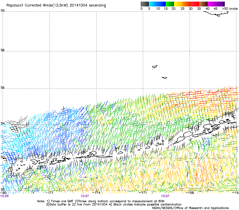Click the longitude label -174
The image size is (239, 210).
click(96, 193)
